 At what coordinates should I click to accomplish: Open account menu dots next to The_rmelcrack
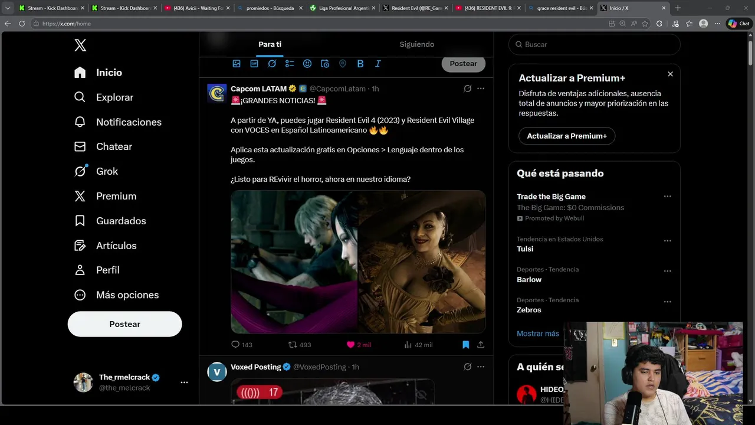184,382
